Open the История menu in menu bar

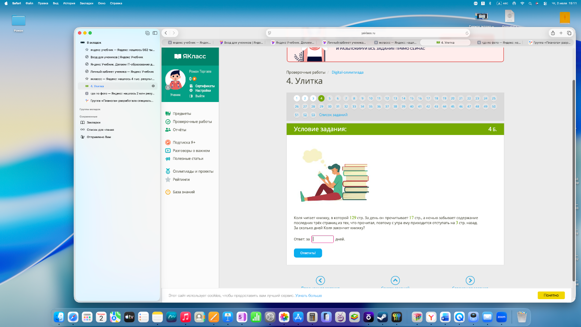pyautogui.click(x=69, y=3)
